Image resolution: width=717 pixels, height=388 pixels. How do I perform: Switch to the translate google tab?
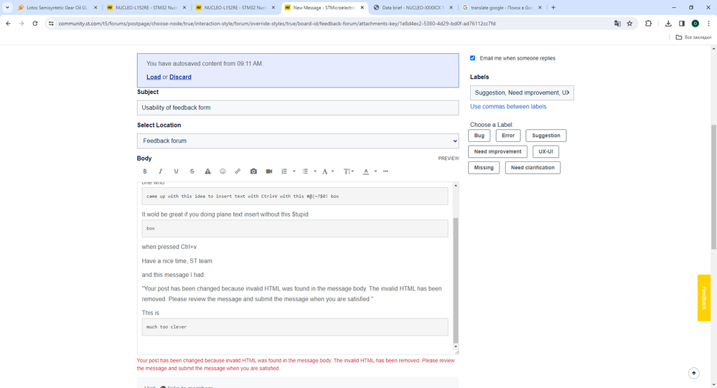502,8
